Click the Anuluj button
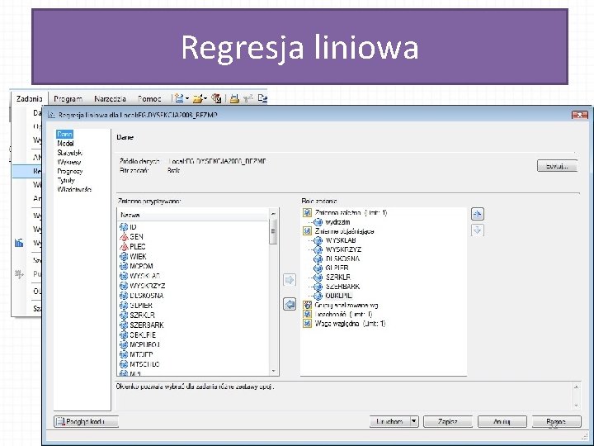594x446 pixels. click(x=502, y=421)
